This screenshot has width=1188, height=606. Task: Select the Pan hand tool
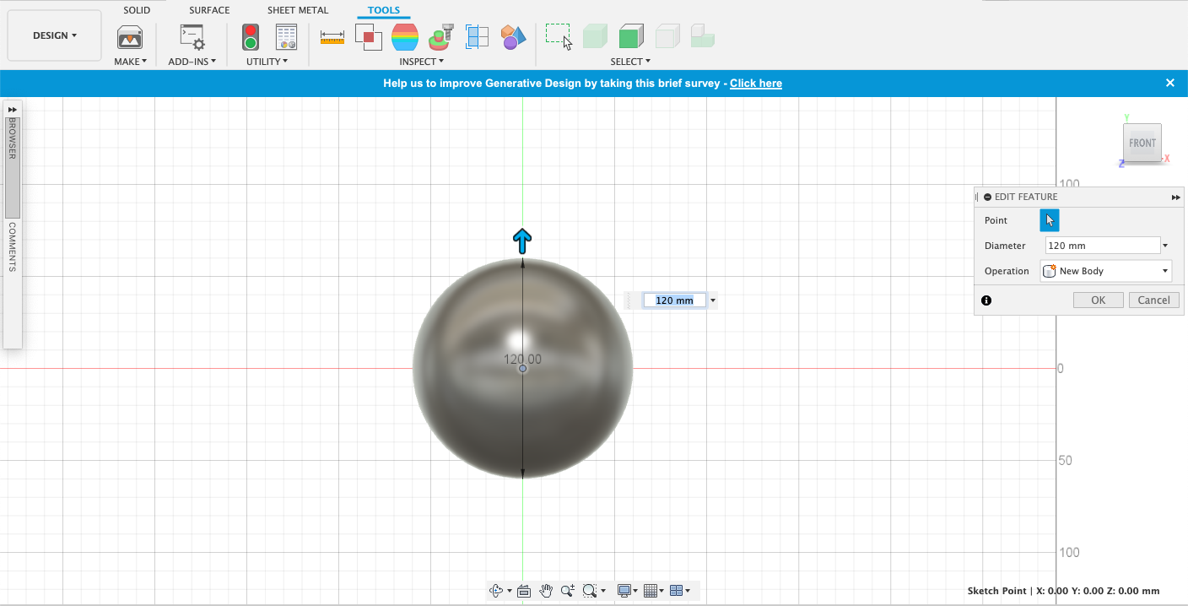tap(546, 591)
